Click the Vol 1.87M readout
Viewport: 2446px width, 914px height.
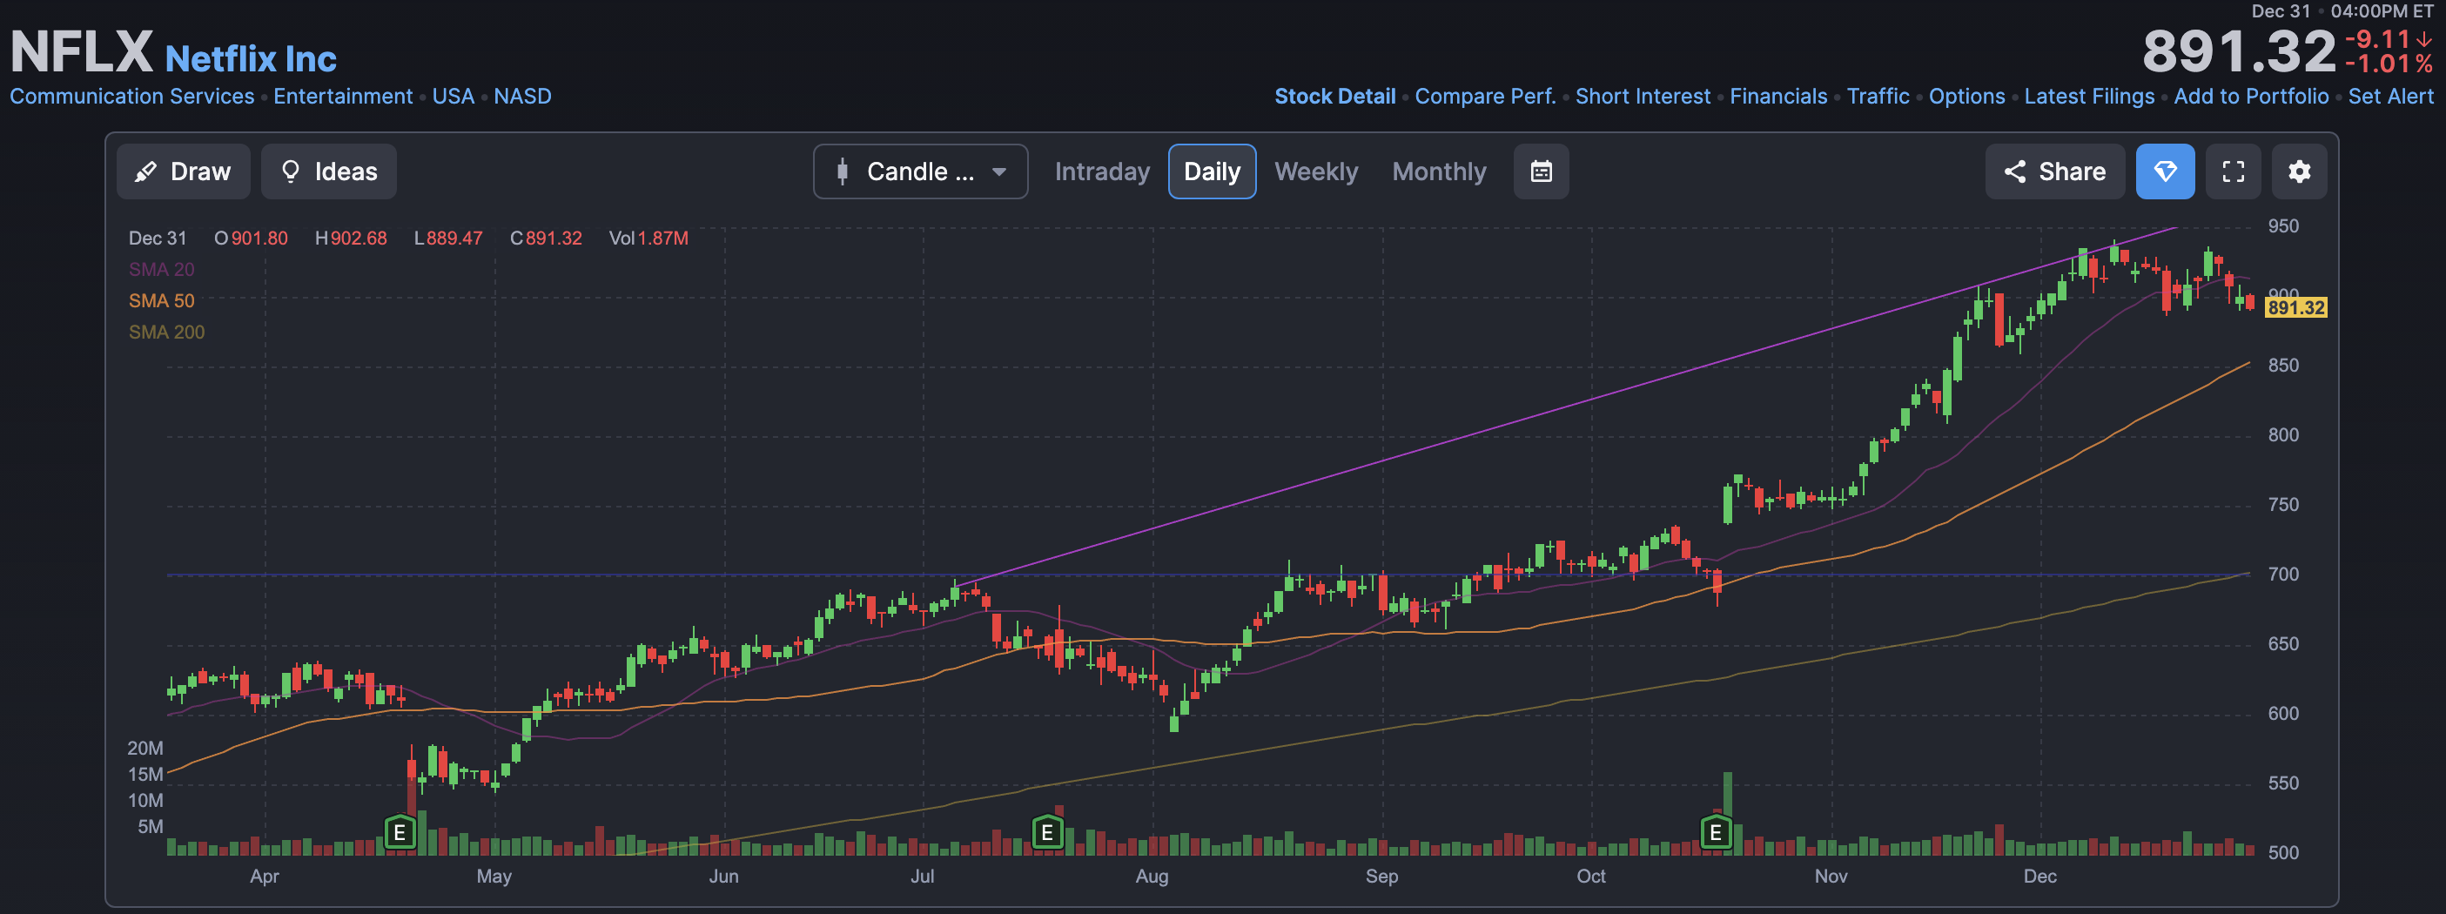click(648, 239)
